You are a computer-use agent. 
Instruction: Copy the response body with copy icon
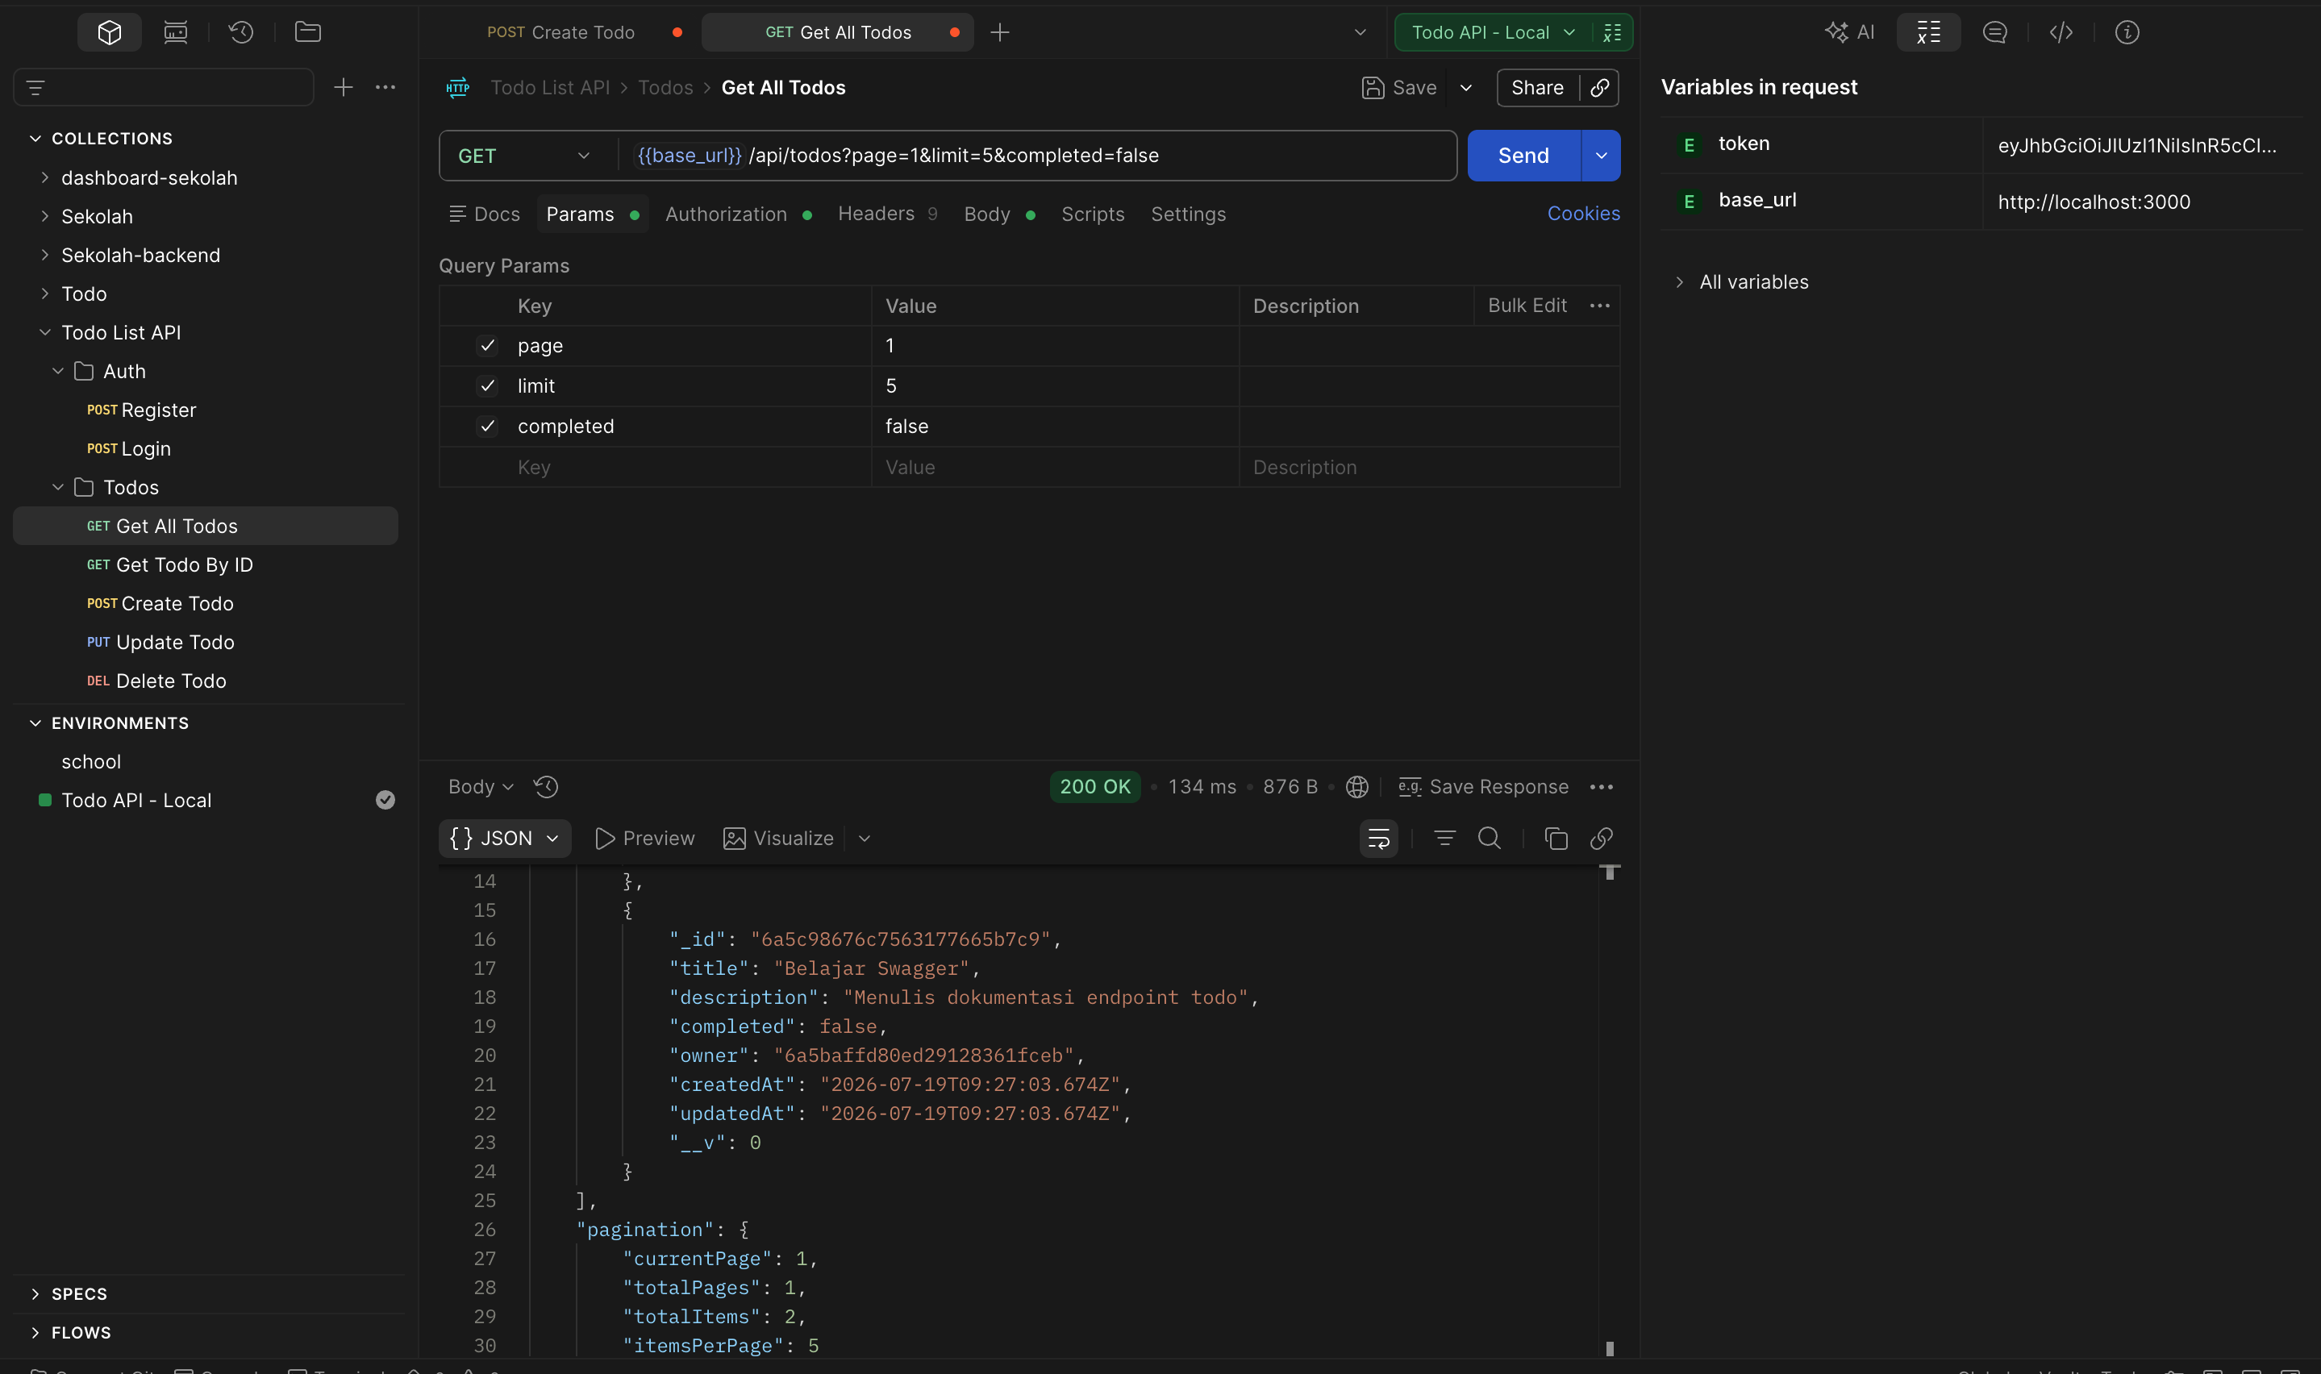point(1556,839)
